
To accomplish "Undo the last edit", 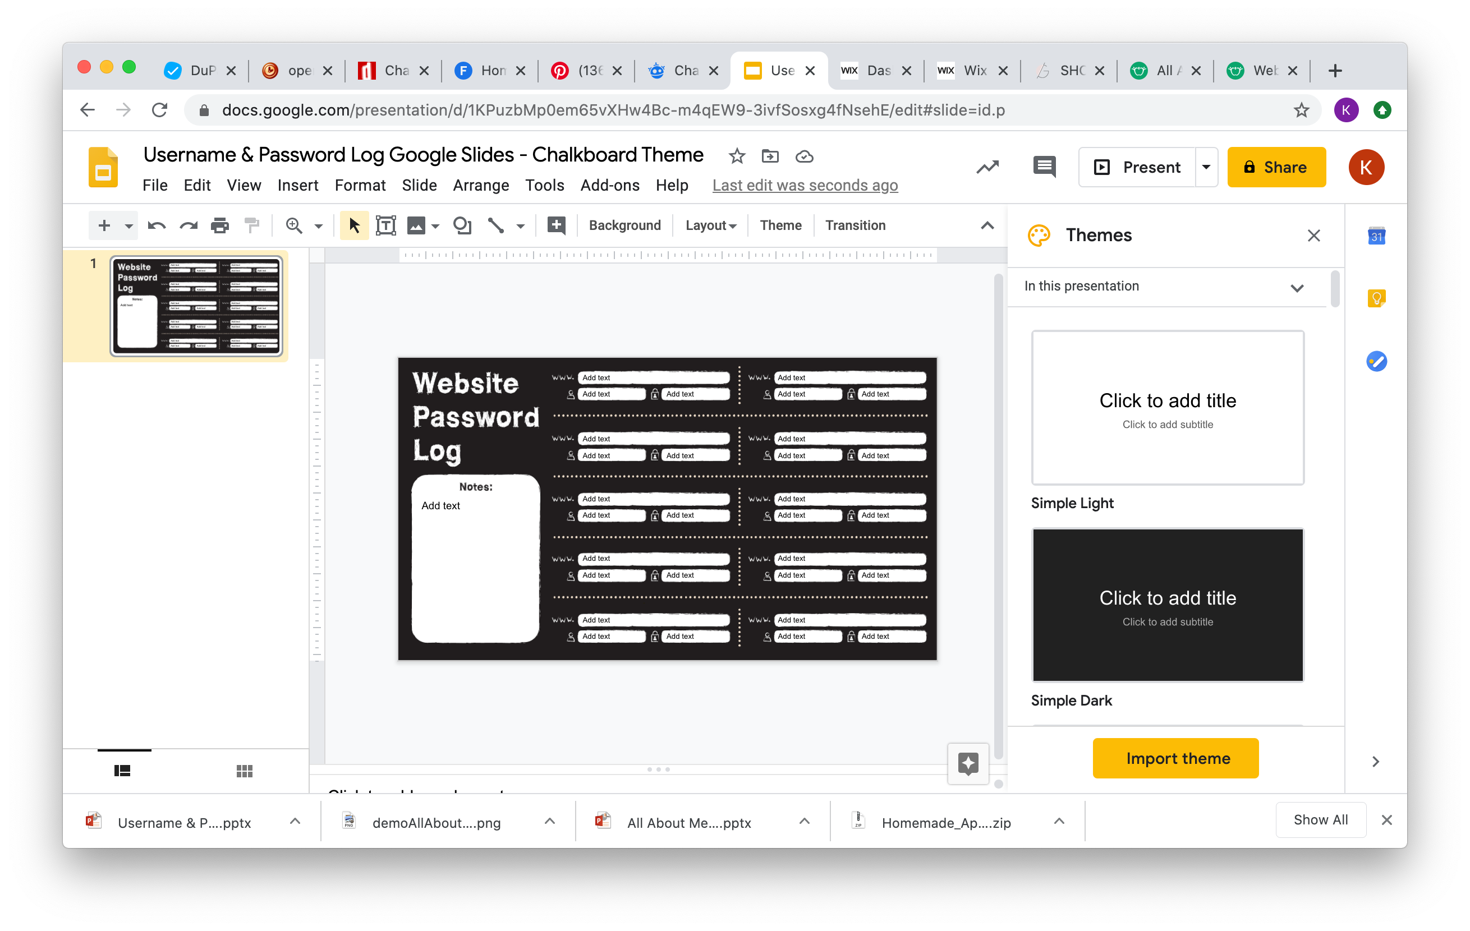I will pyautogui.click(x=157, y=225).
